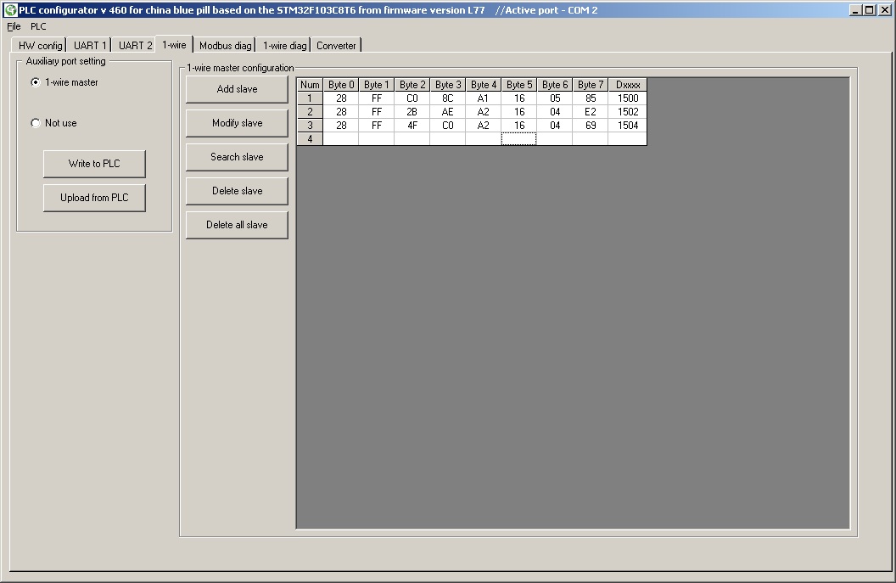
Task: Click the Dxxxx column header
Action: tap(627, 85)
